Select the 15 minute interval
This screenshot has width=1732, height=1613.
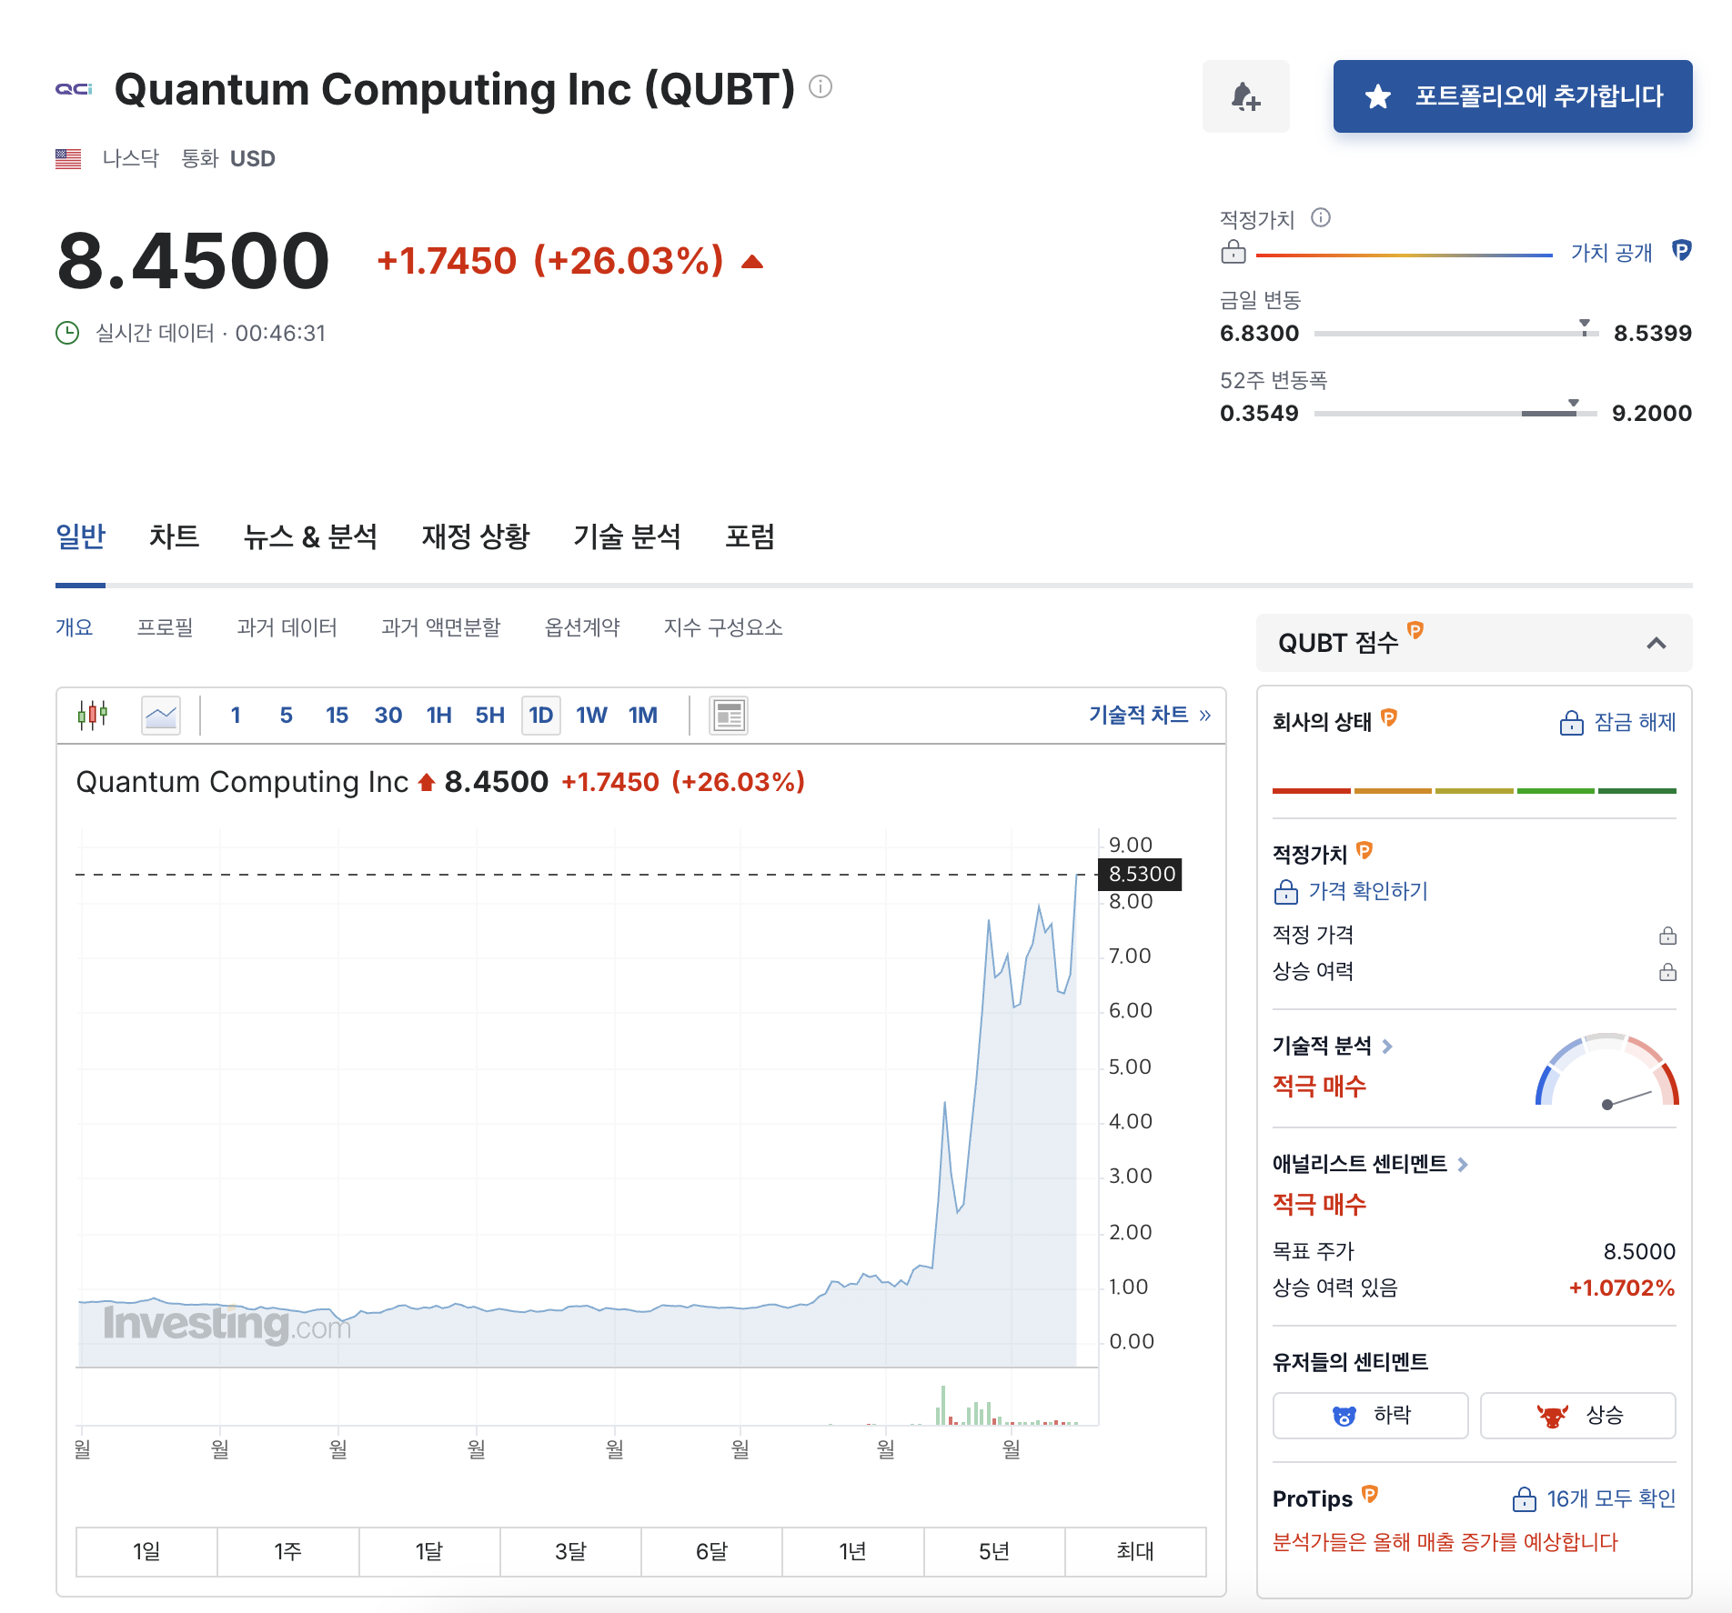pos(337,716)
